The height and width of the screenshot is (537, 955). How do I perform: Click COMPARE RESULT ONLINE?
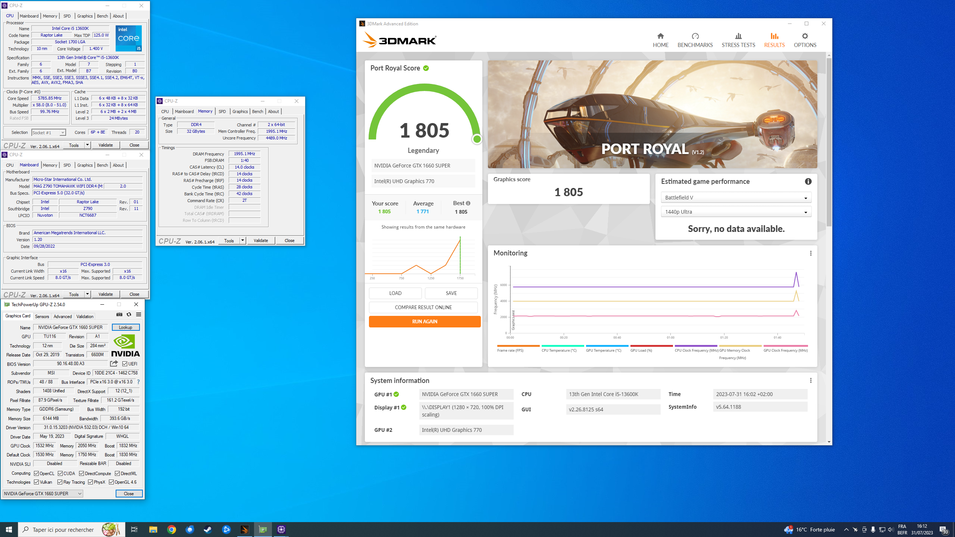pos(423,307)
